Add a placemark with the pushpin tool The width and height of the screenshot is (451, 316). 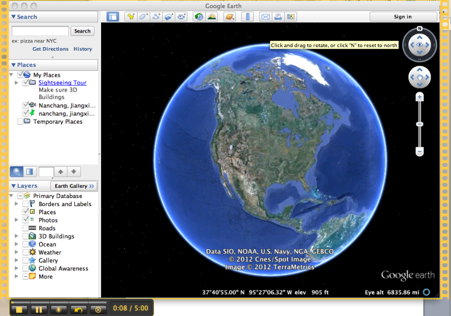(x=131, y=17)
